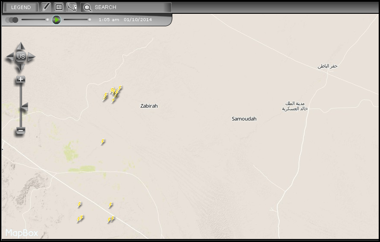Click the zoom level slider handle

(25, 107)
